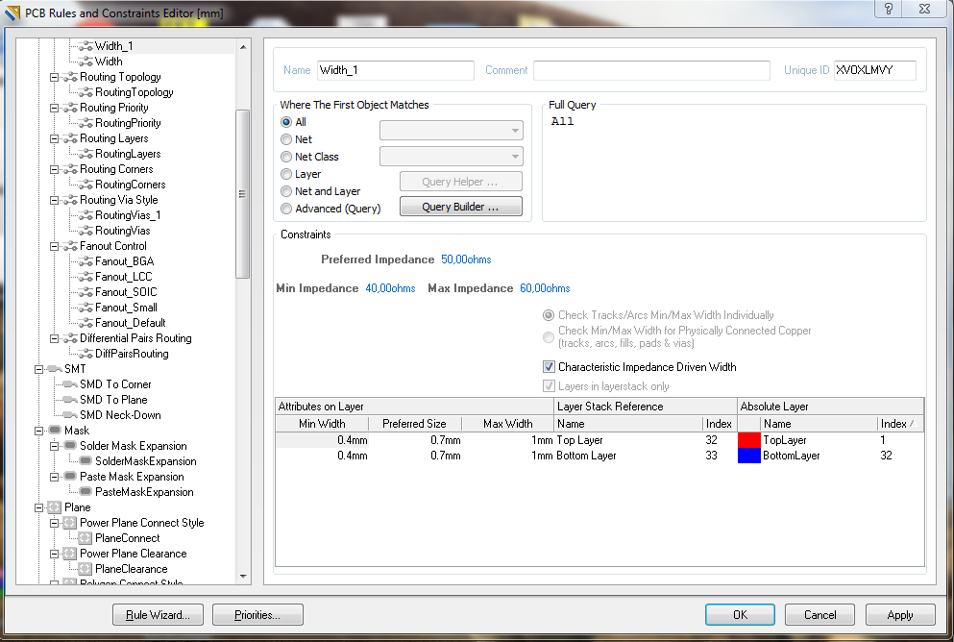Sort by Absolute Layer Index column header
This screenshot has height=642, width=954.
[x=900, y=424]
